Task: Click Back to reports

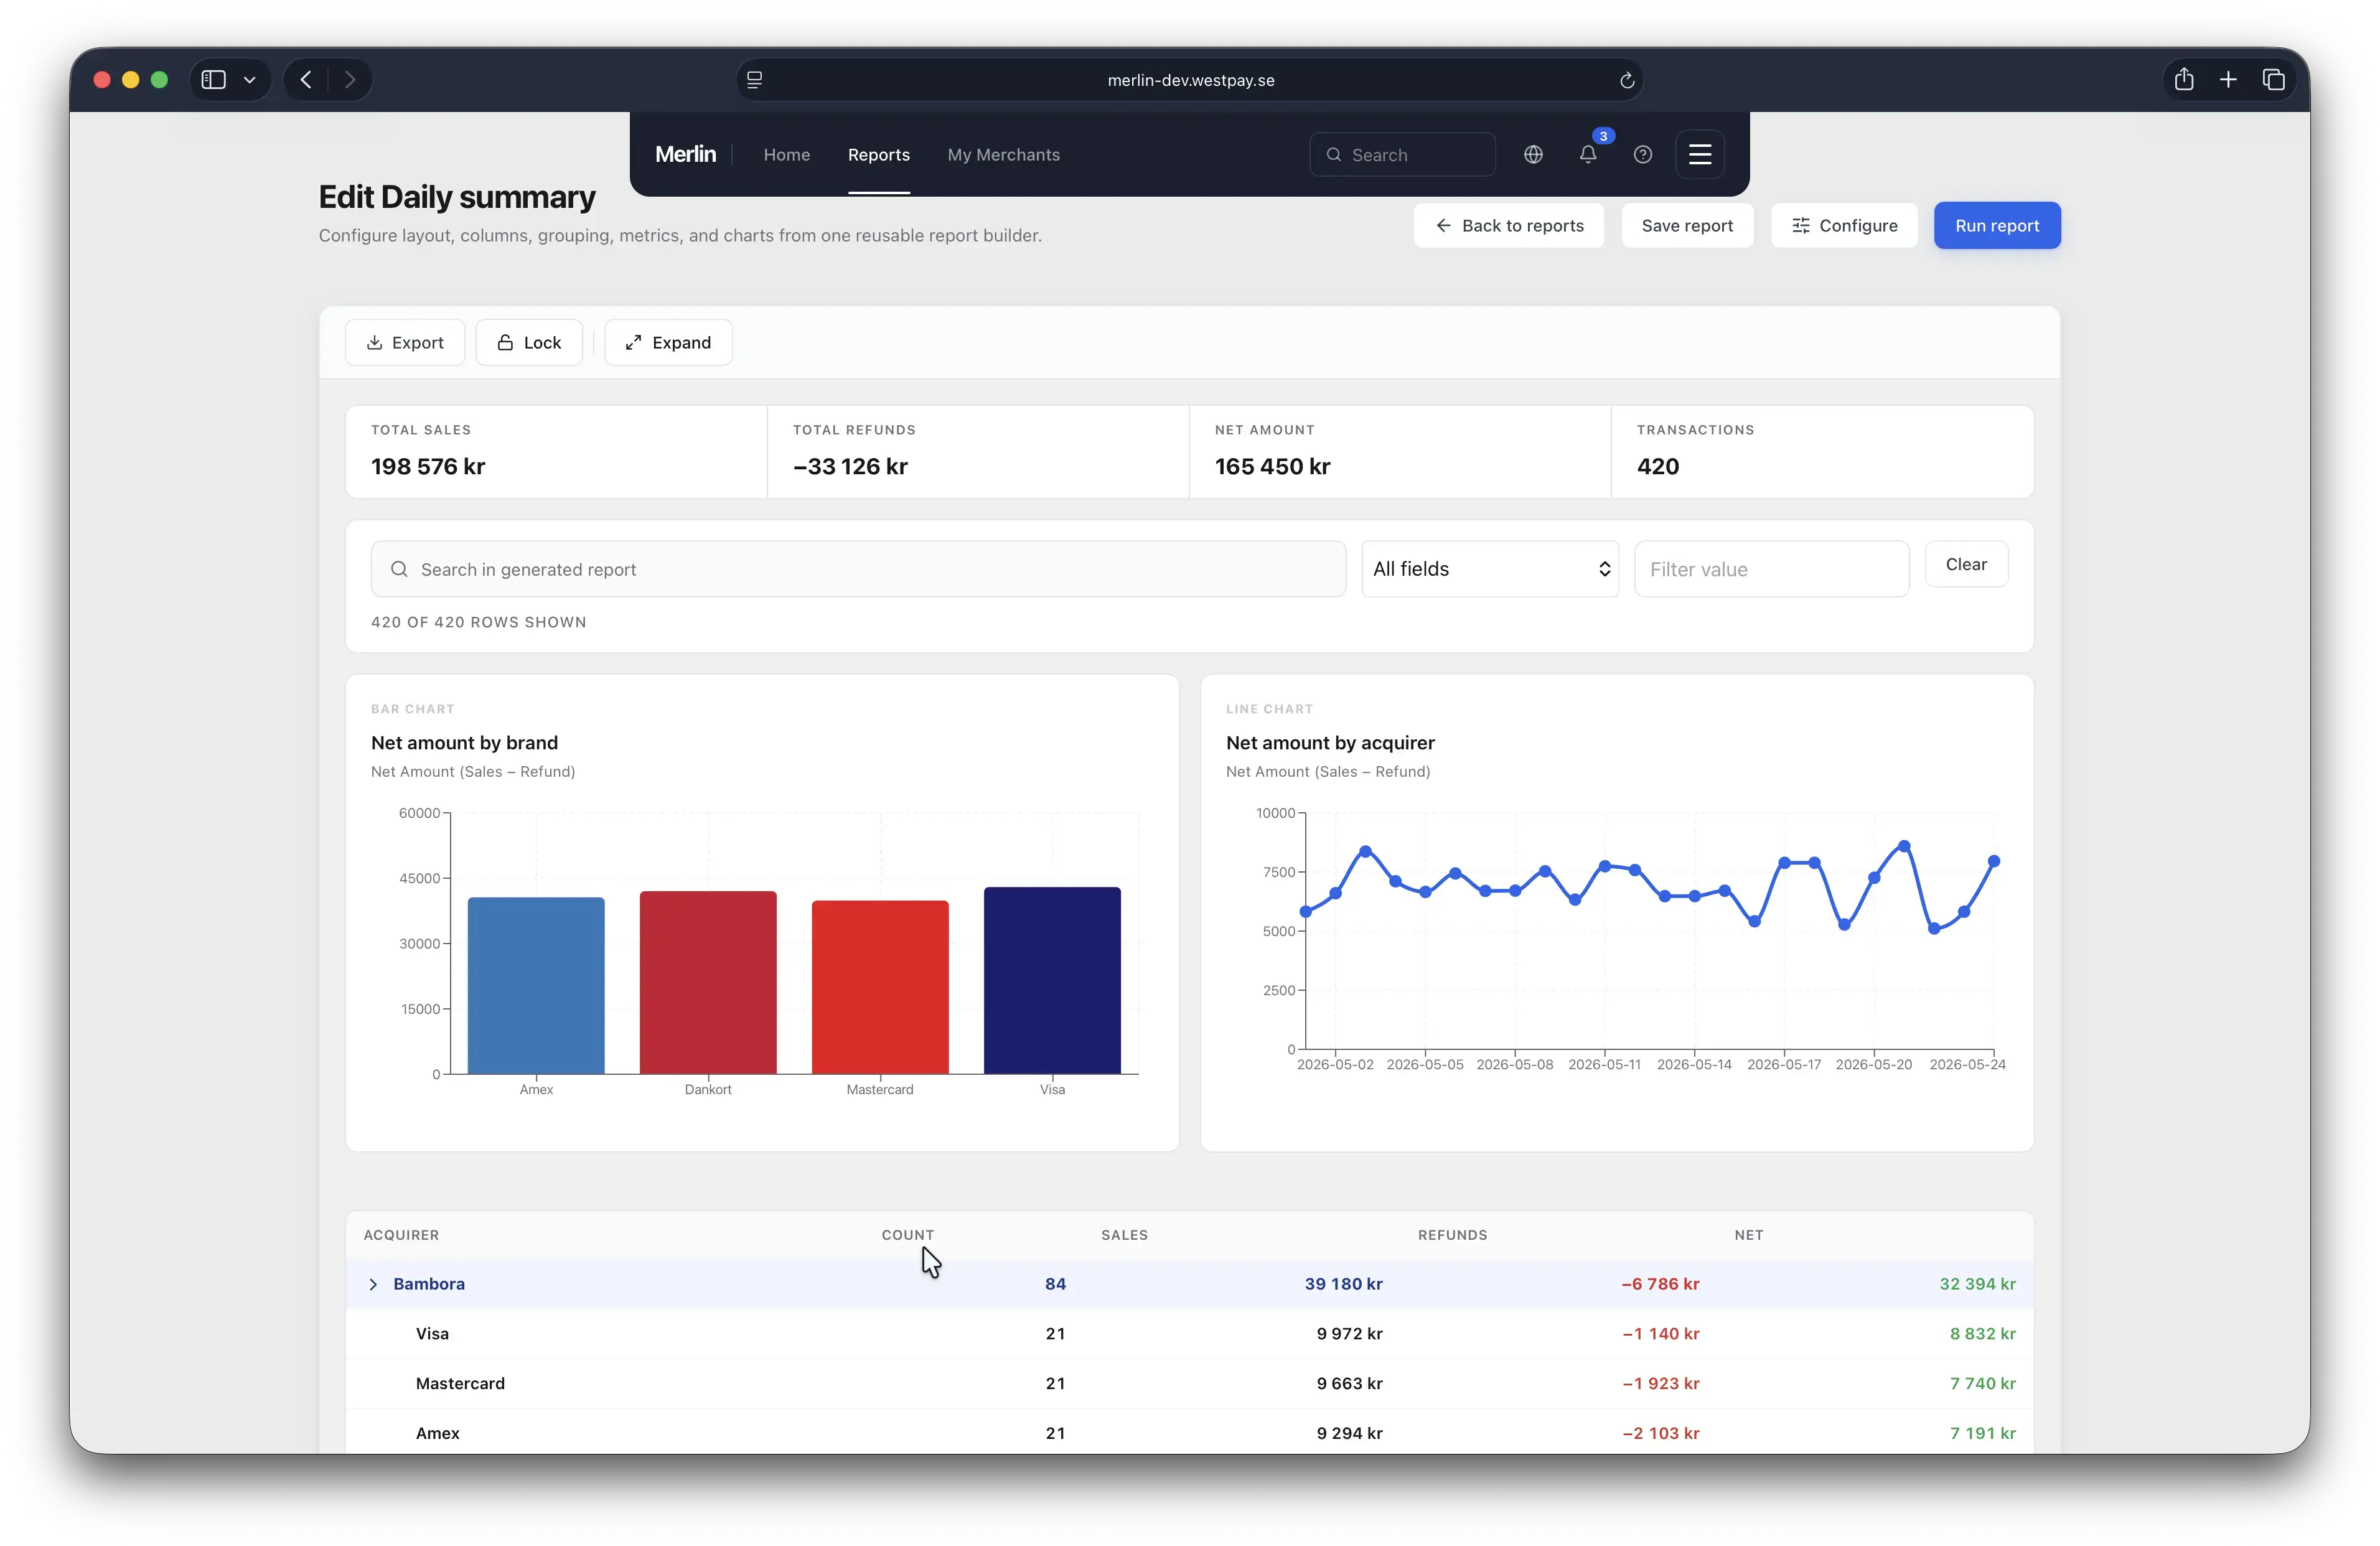Action: click(x=1509, y=226)
